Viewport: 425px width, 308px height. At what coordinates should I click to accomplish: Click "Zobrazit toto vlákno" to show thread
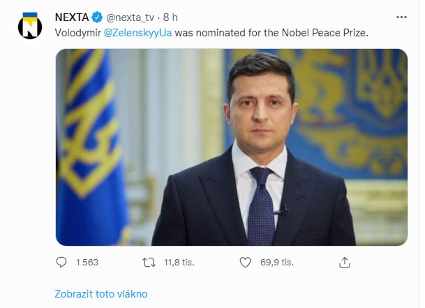tap(101, 294)
